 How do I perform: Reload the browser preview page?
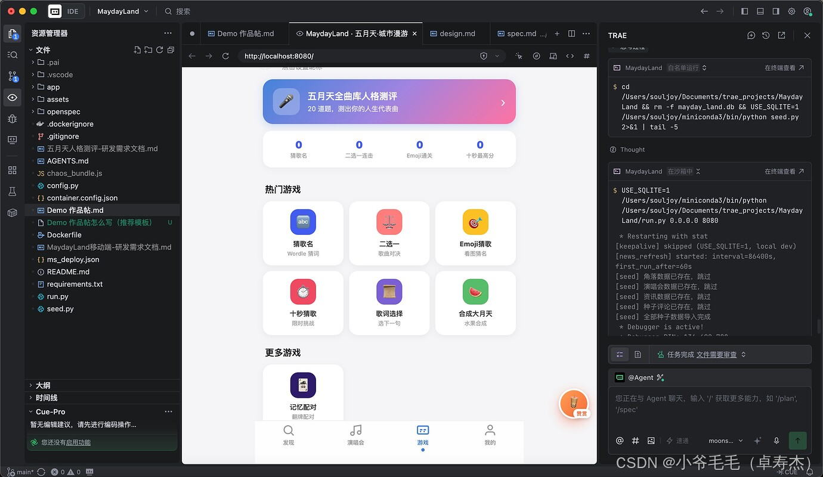(225, 56)
